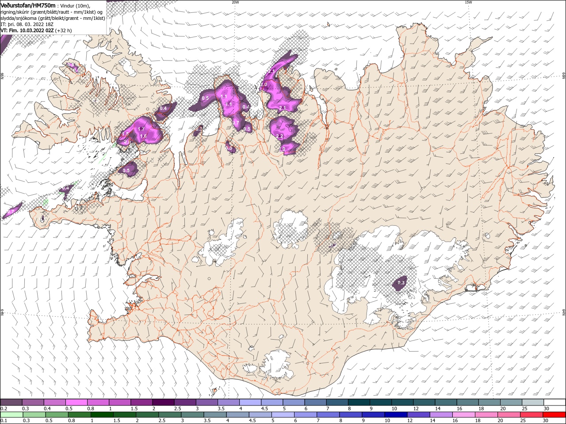The image size is (566, 424).
Task: Click the 1.6 precipitation value label
Action: (x=143, y=136)
